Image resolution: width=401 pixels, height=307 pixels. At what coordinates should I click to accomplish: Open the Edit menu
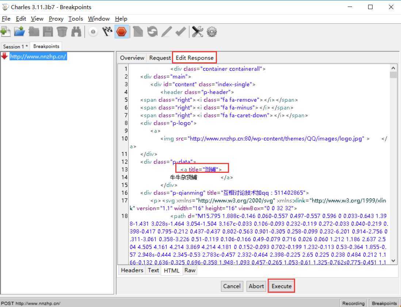21,19
